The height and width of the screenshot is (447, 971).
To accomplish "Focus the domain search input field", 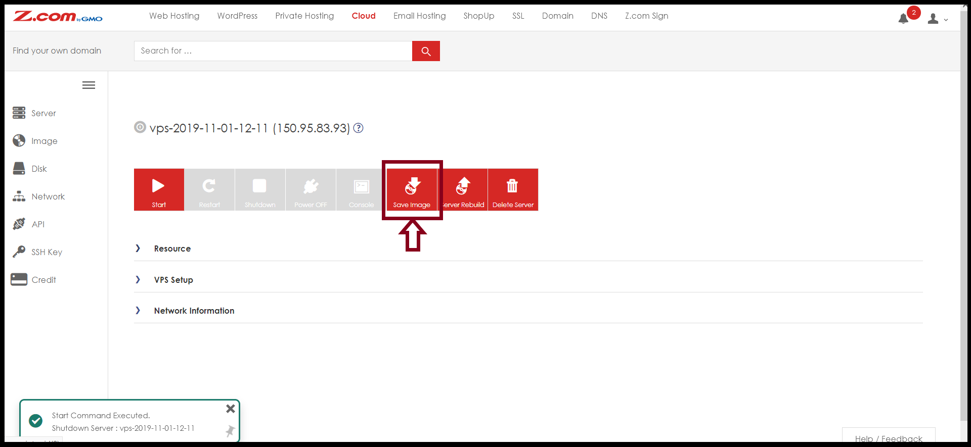I will pyautogui.click(x=273, y=51).
